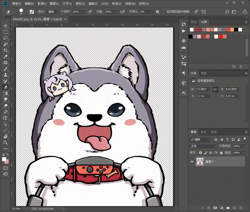Toggle lock transparent pixels
This screenshot has width=250, height=212.
pos(200,153)
